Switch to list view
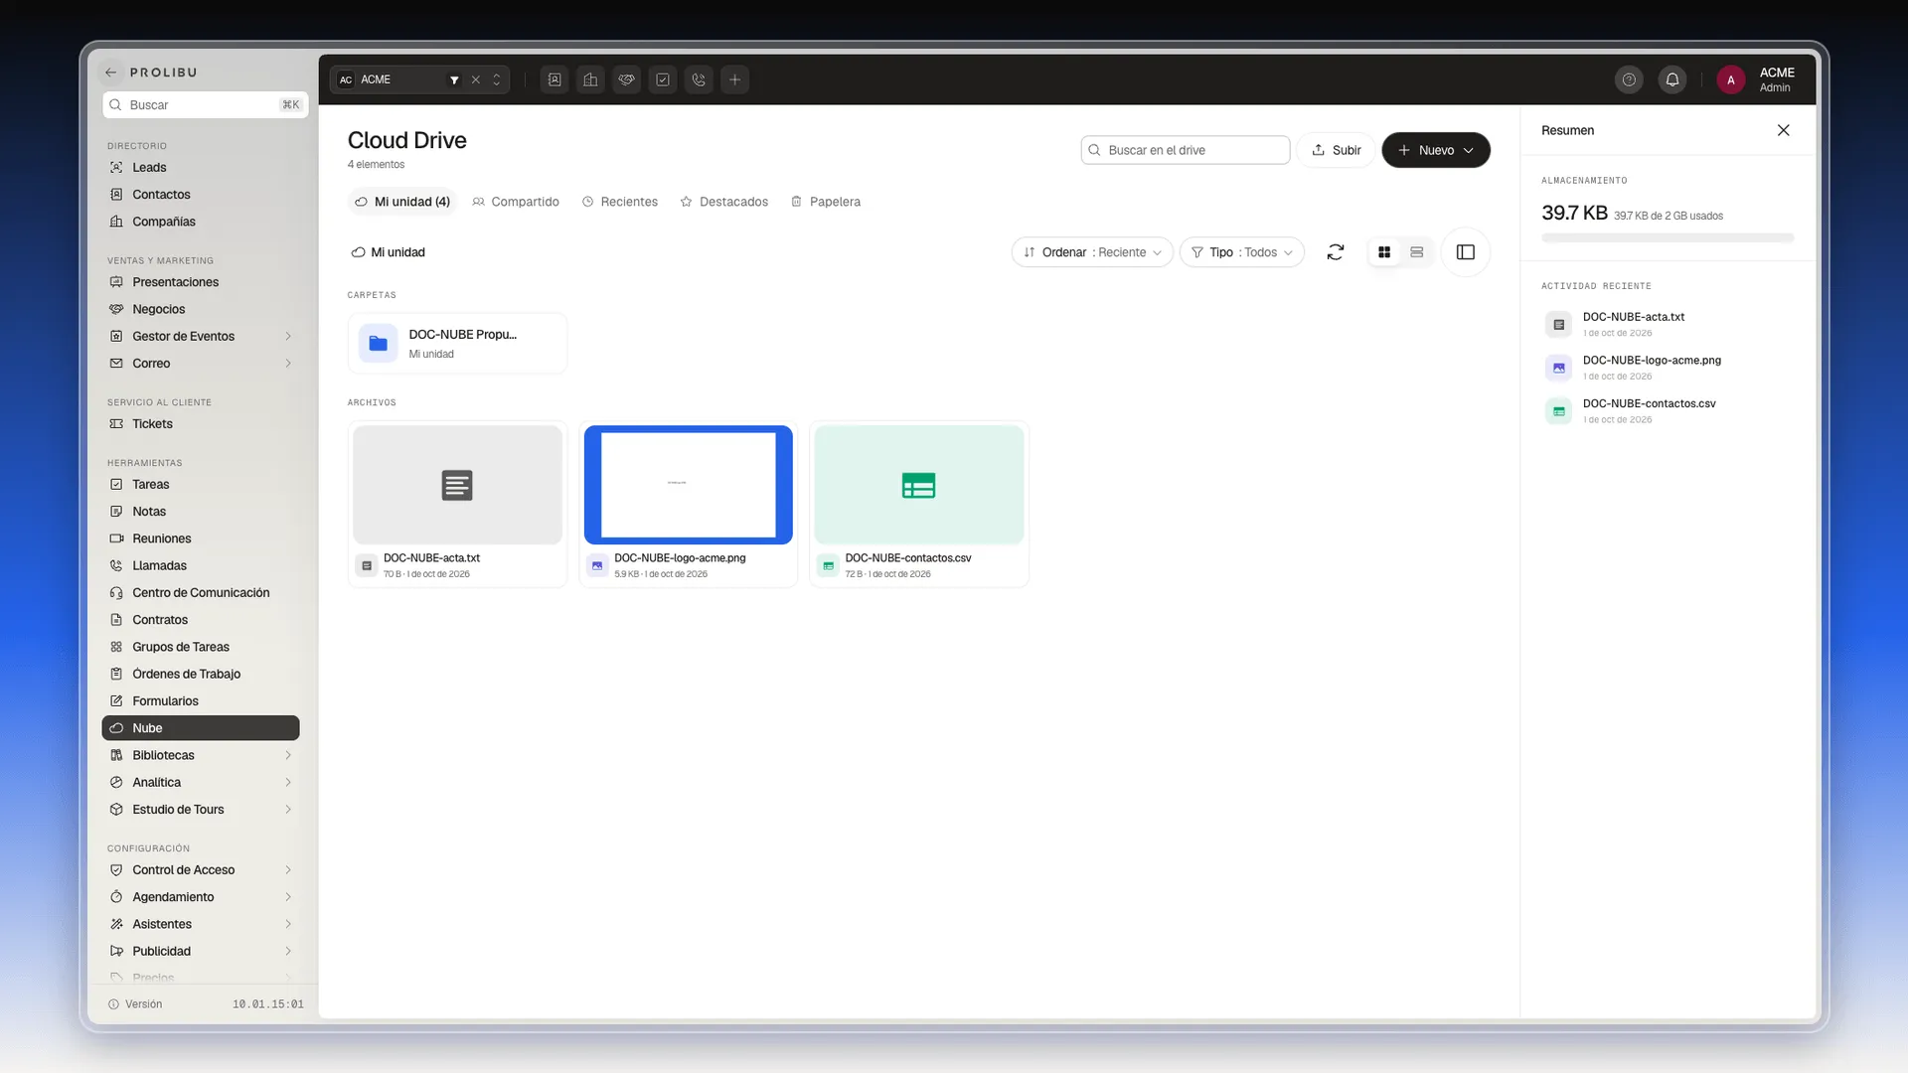 pyautogui.click(x=1417, y=252)
